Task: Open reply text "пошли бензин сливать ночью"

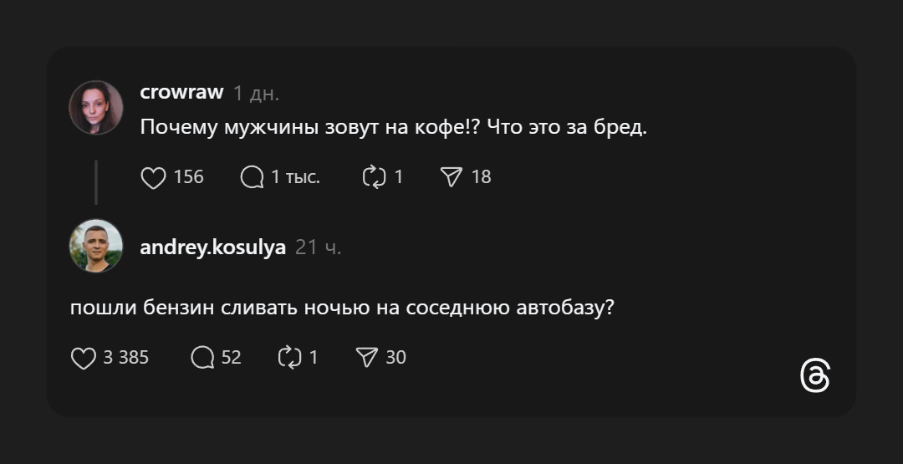Action: coord(343,308)
